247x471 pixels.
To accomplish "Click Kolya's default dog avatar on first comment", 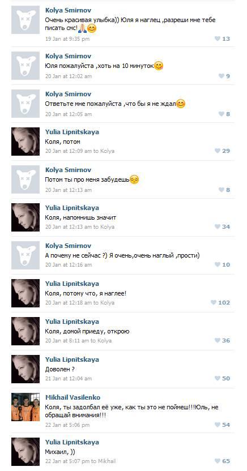I will click(x=25, y=20).
